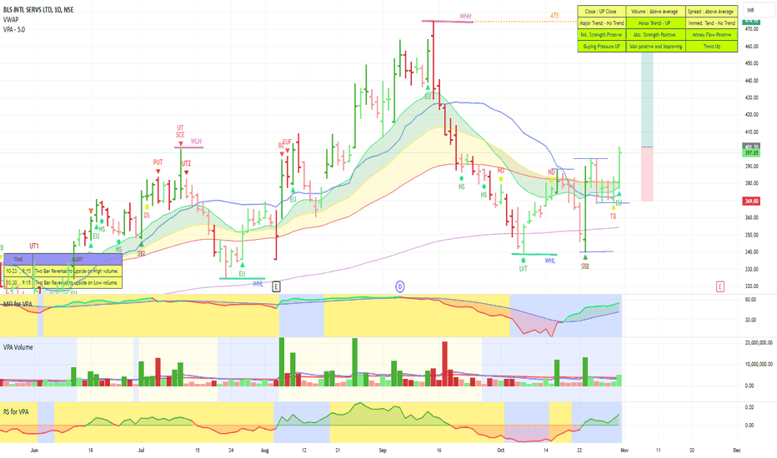The height and width of the screenshot is (458, 777).
Task: Click the 'Trend Up' status cell
Action: click(711, 47)
